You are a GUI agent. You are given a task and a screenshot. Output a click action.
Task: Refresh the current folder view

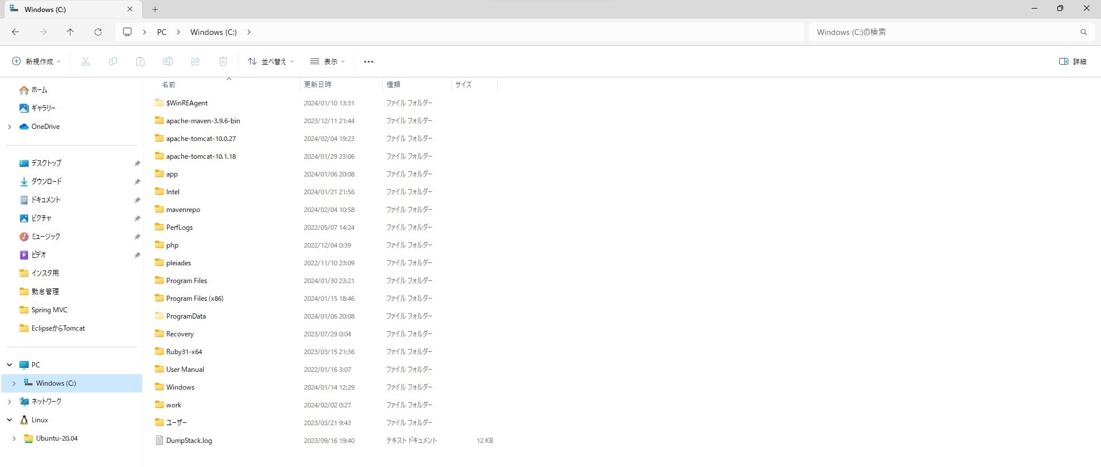click(98, 32)
